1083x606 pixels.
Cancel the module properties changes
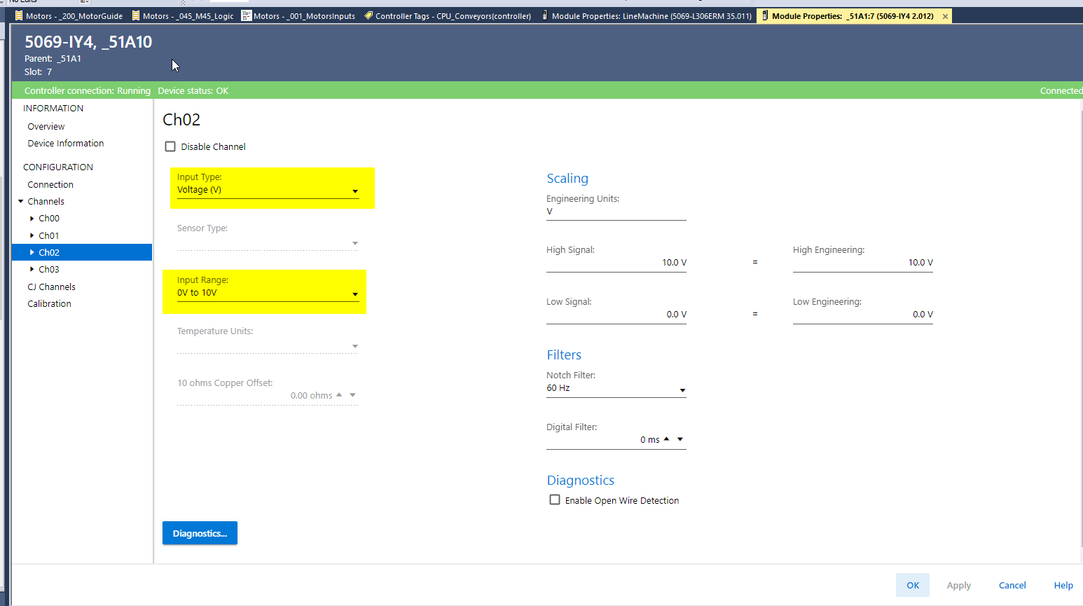1012,586
